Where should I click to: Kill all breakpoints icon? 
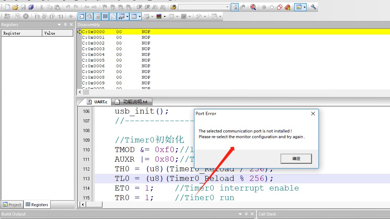point(287,7)
